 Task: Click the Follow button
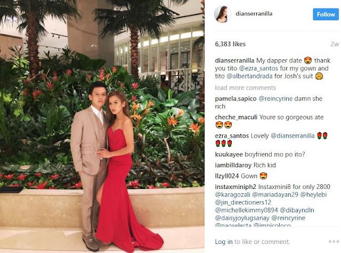[326, 14]
